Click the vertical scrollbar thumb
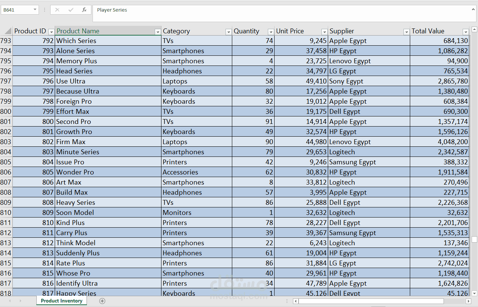 point(474,239)
